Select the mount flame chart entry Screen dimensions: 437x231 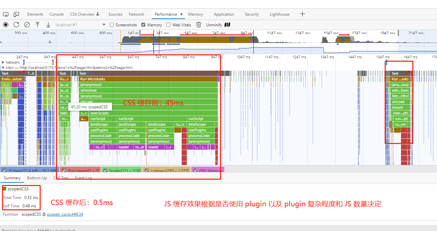[400, 107]
